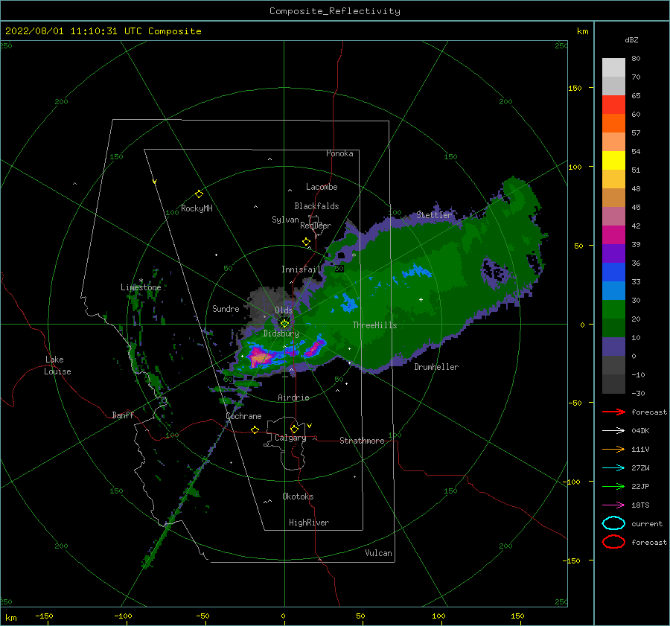Click the Airdrie label

point(293,397)
